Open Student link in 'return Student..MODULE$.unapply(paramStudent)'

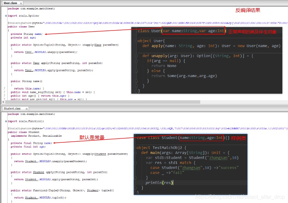coord(31,161)
